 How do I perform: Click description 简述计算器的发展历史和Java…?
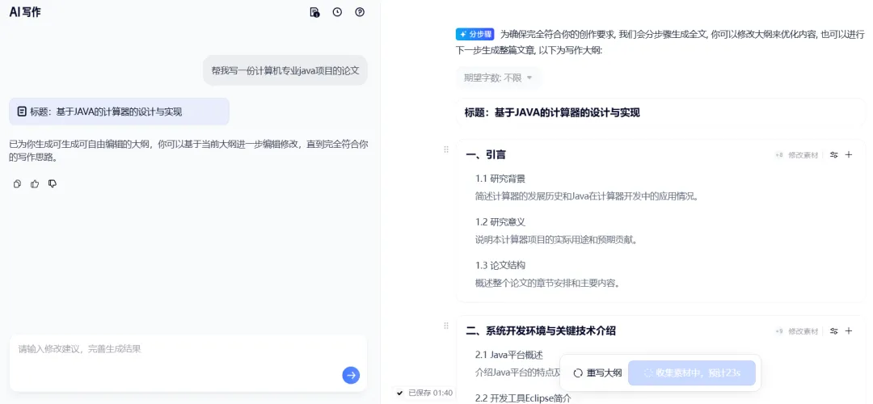click(x=586, y=196)
